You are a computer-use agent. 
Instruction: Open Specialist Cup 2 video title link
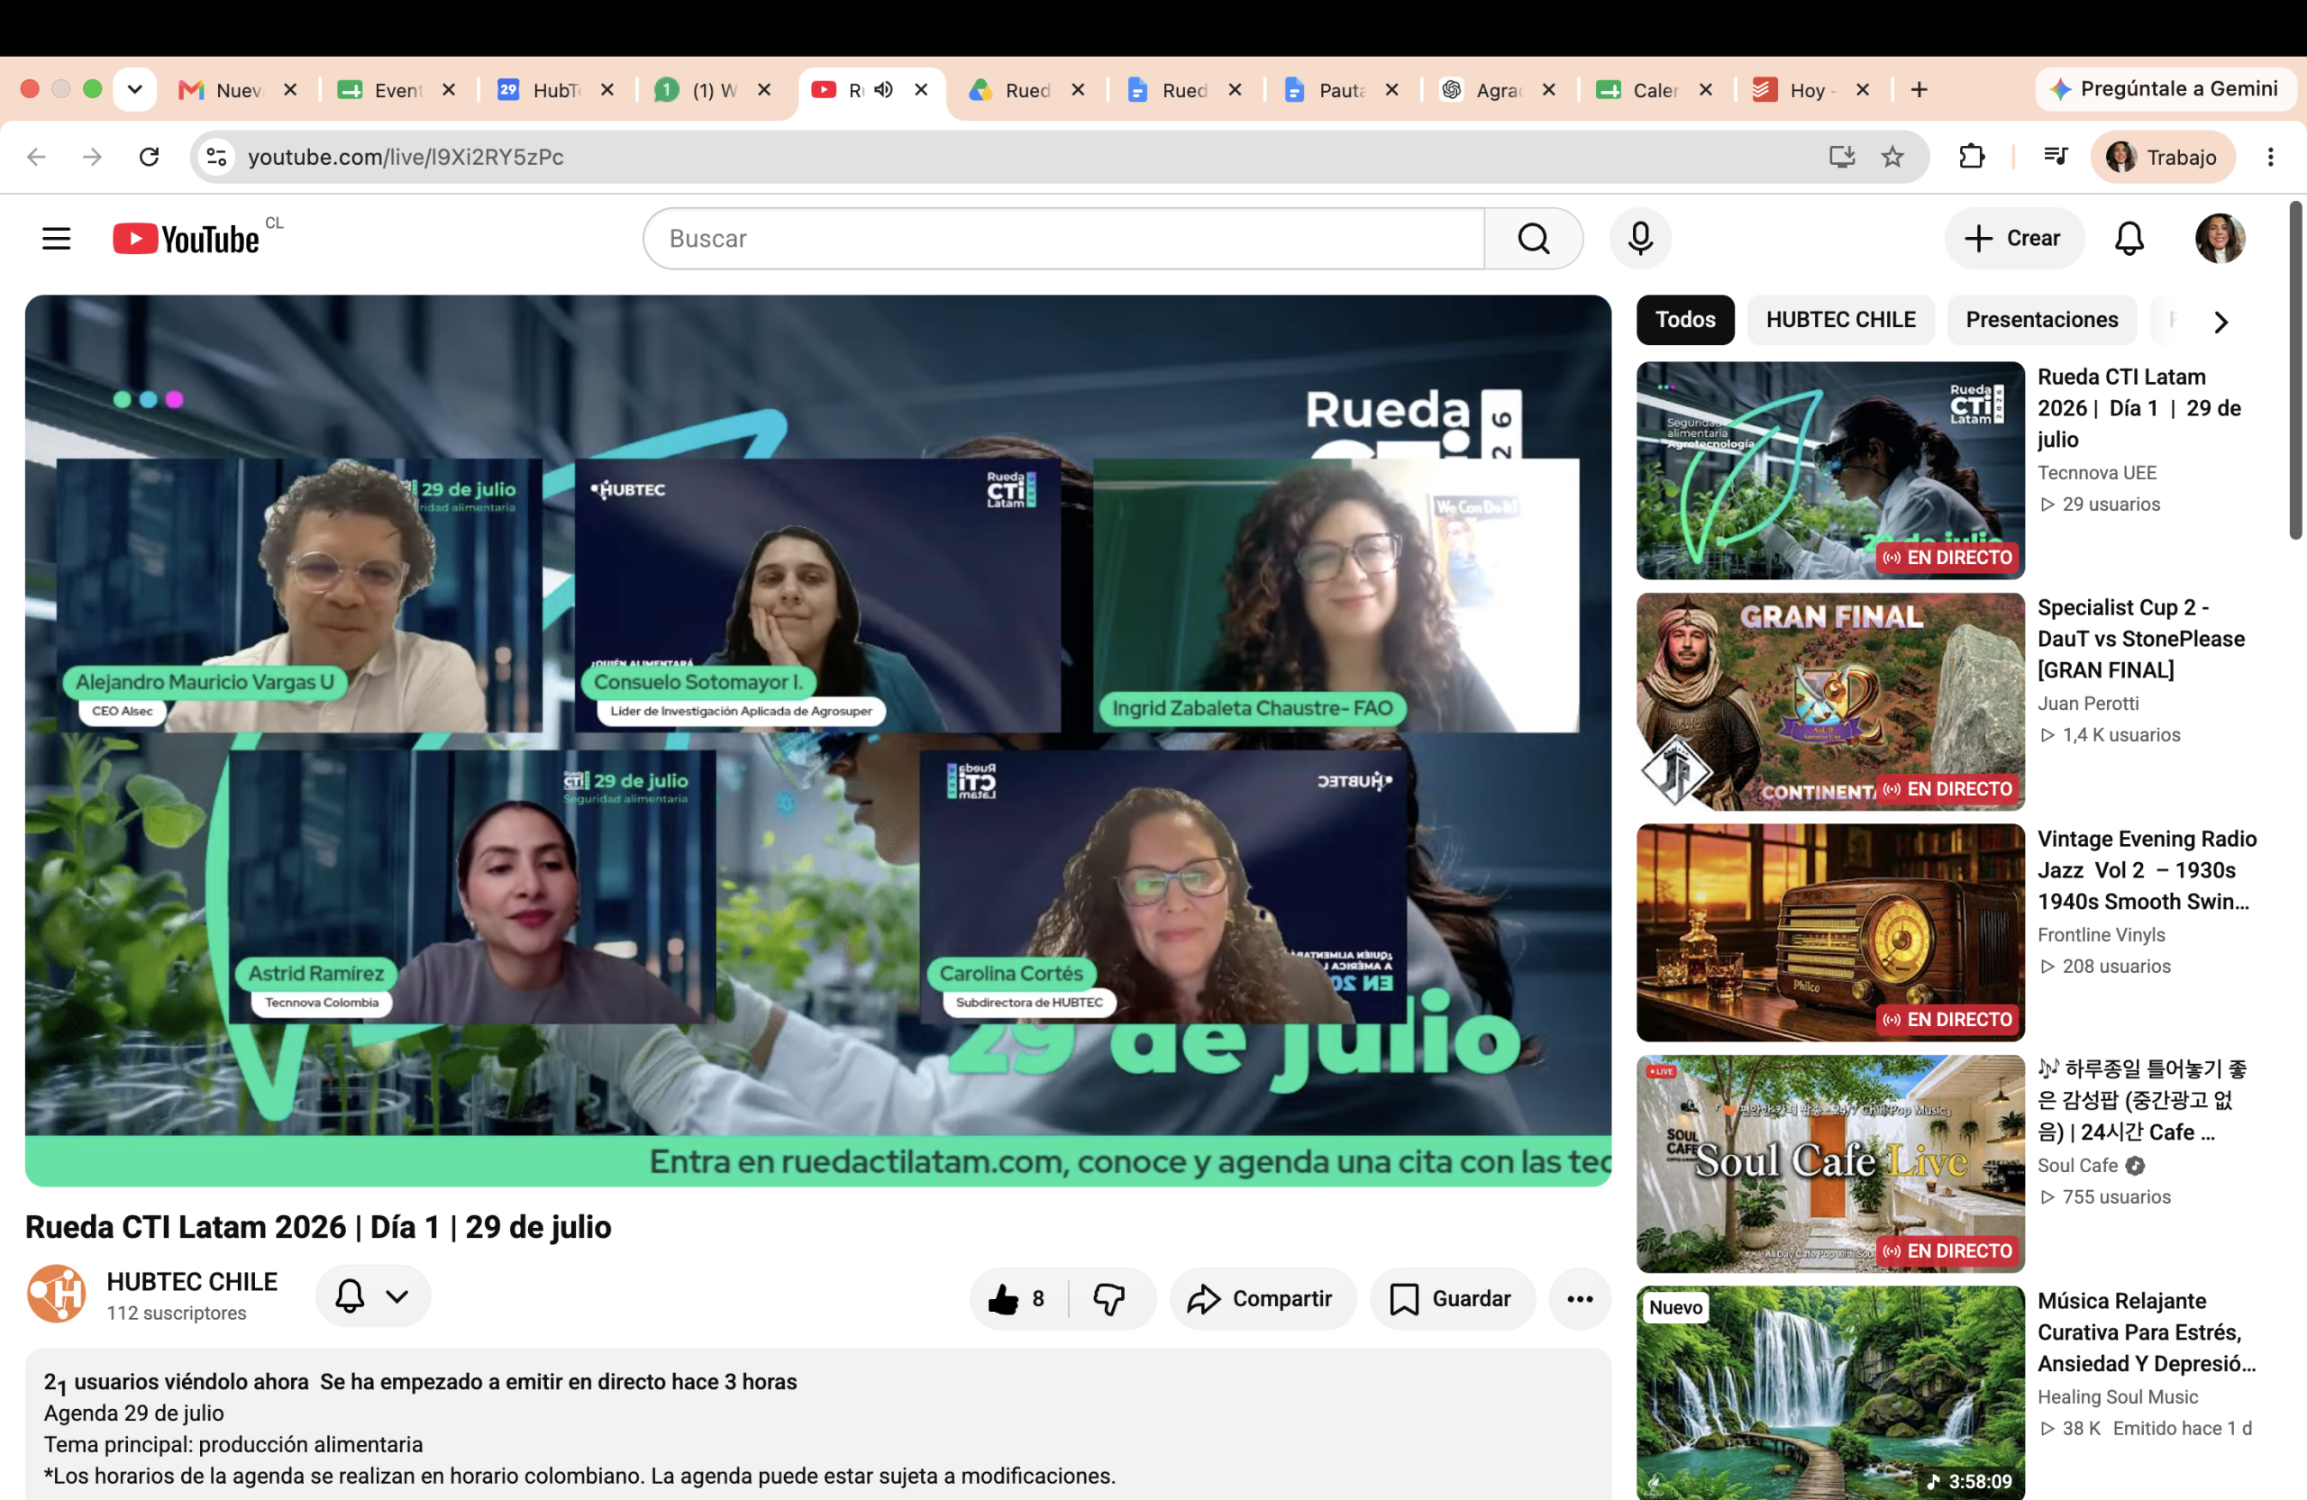pos(2140,639)
